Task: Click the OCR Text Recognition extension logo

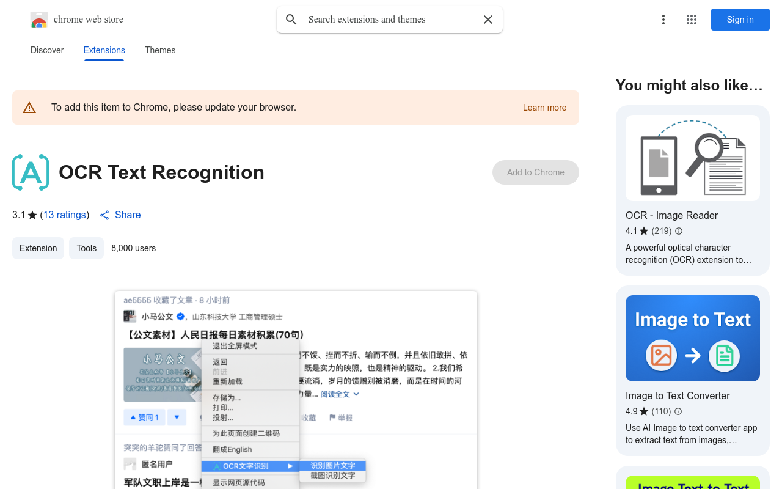Action: tap(31, 172)
